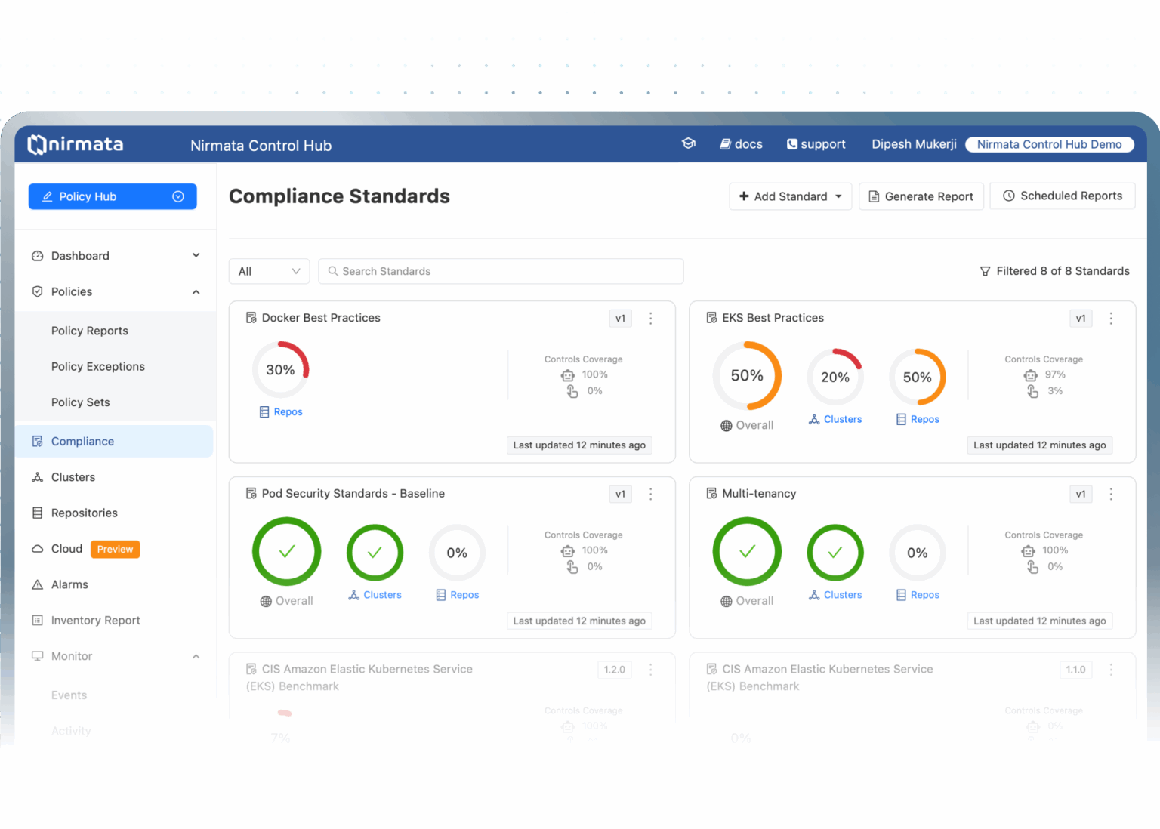Click the support icon in the header
The width and height of the screenshot is (1160, 829).
791,143
